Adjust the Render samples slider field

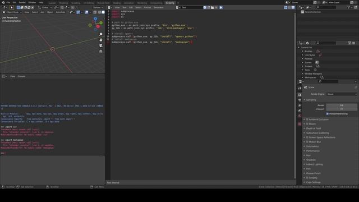tap(342, 105)
